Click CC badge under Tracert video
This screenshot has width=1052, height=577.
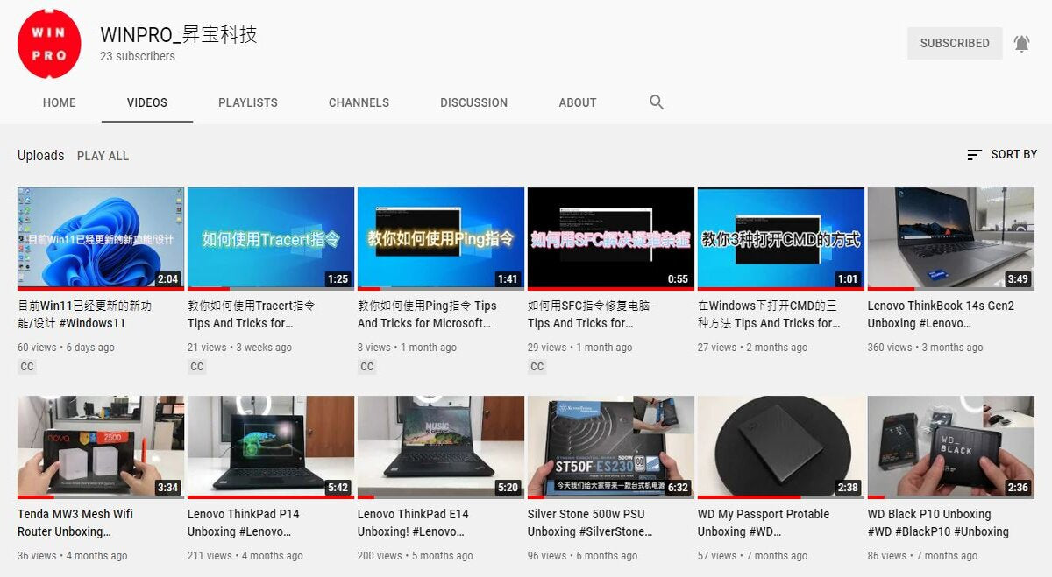point(197,367)
